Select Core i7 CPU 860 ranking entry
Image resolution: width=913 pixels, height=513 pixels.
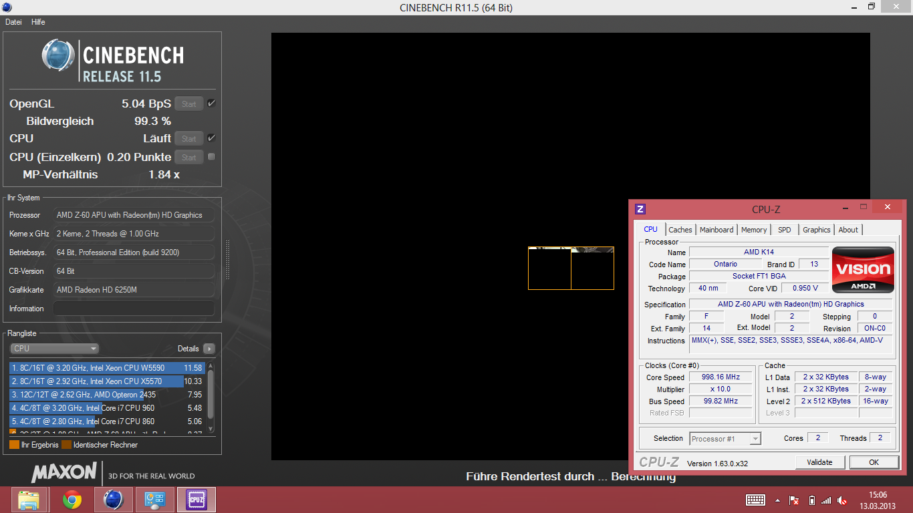pos(106,421)
